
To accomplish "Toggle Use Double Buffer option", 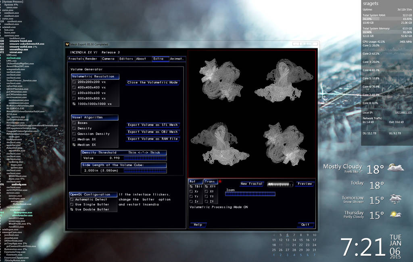I will tap(72, 210).
